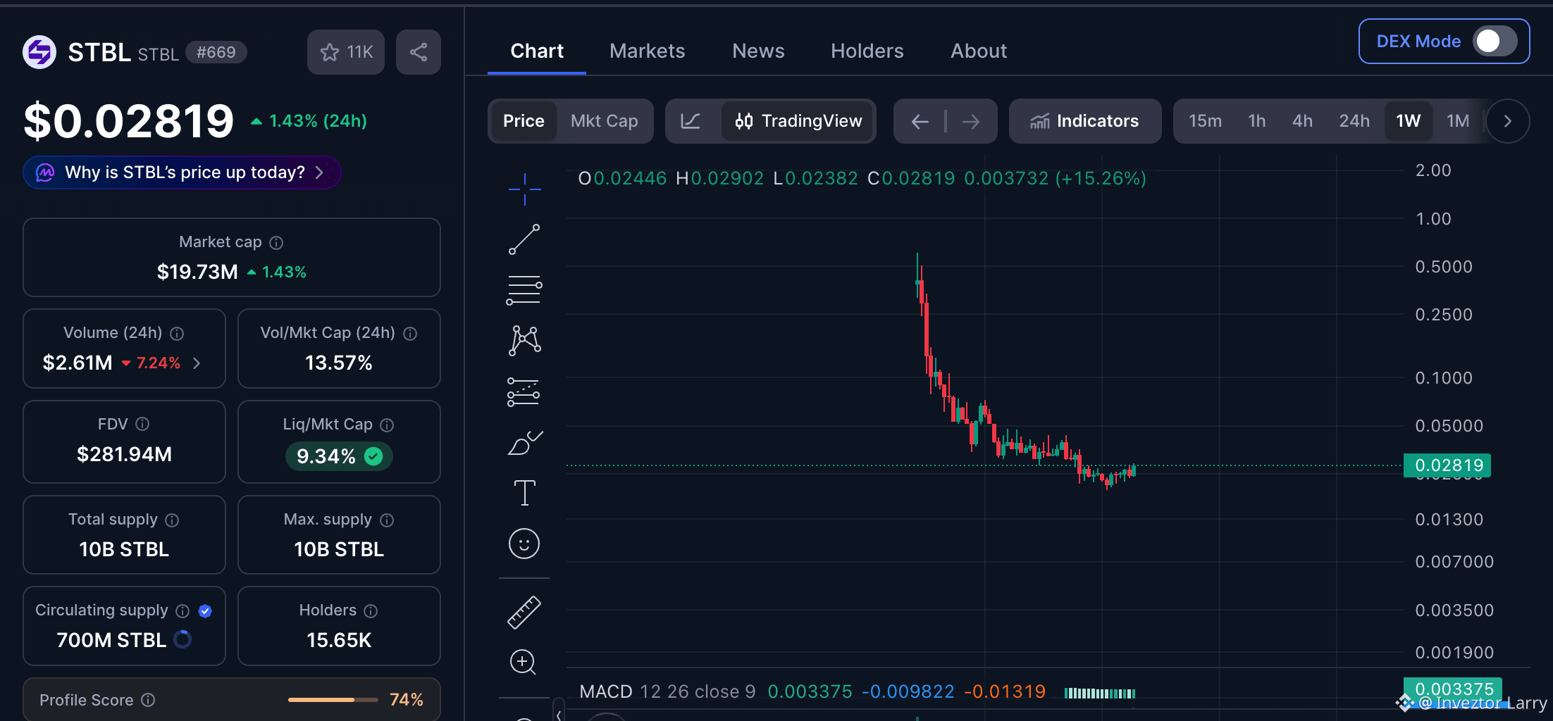
Task: Set chart interval to 1h
Action: (x=1256, y=121)
